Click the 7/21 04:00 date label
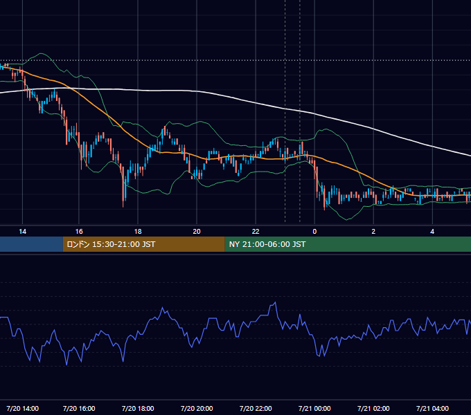The height and width of the screenshot is (415, 471). pos(432,408)
